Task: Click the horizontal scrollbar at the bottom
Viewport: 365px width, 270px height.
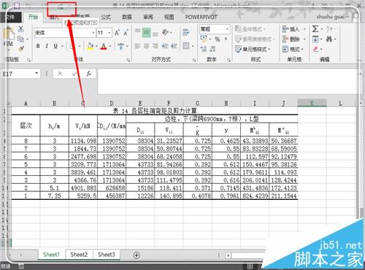Action: [x=248, y=255]
